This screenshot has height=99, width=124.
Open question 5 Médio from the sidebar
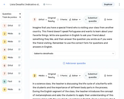coord(11,57)
